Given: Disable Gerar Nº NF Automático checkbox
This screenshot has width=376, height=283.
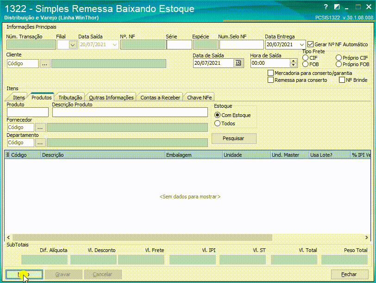Looking at the screenshot, I should (310, 44).
